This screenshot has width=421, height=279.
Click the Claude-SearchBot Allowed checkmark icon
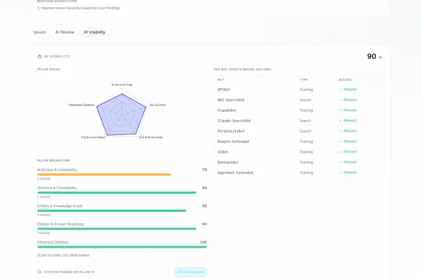[x=340, y=121]
